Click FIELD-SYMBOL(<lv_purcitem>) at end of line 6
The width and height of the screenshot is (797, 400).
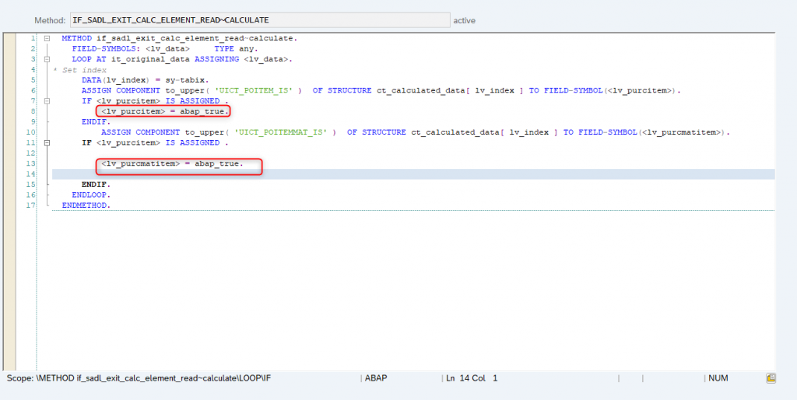point(612,90)
